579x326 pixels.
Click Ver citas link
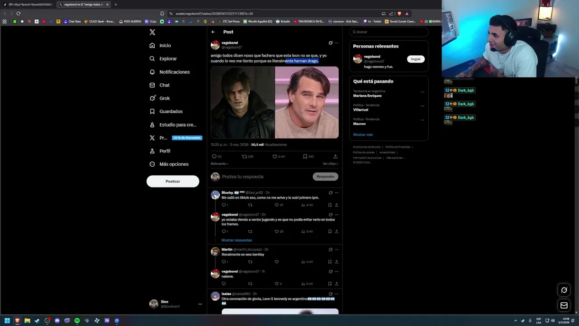[x=330, y=163]
